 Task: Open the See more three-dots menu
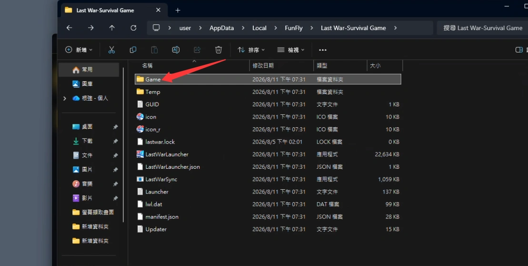tap(323, 50)
